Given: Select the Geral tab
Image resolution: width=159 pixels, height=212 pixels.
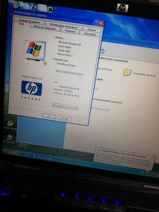Looking at the screenshot, I should pyautogui.click(x=21, y=24).
